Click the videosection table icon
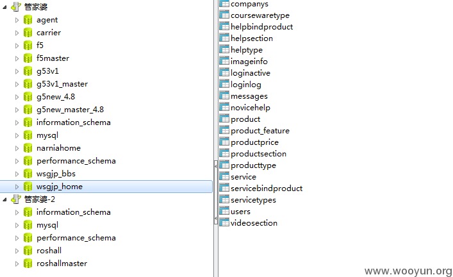 224,222
